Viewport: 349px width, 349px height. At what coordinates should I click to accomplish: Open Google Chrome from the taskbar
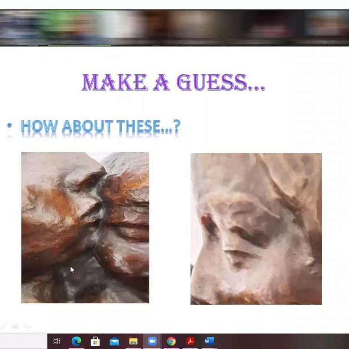[x=171, y=341]
